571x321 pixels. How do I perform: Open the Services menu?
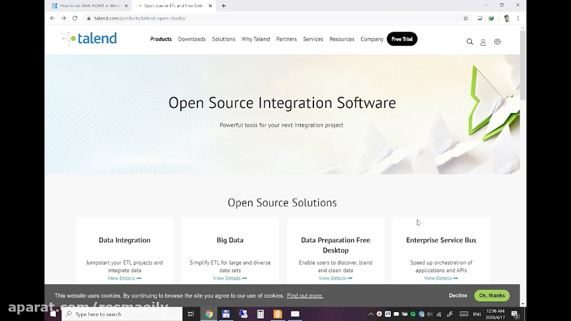[313, 39]
